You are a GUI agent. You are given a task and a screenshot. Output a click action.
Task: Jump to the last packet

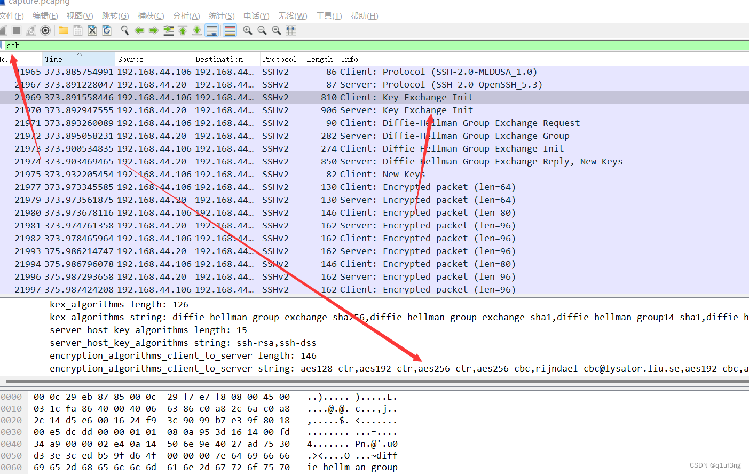tap(197, 30)
